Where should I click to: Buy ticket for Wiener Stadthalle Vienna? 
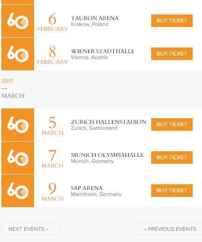(x=172, y=54)
